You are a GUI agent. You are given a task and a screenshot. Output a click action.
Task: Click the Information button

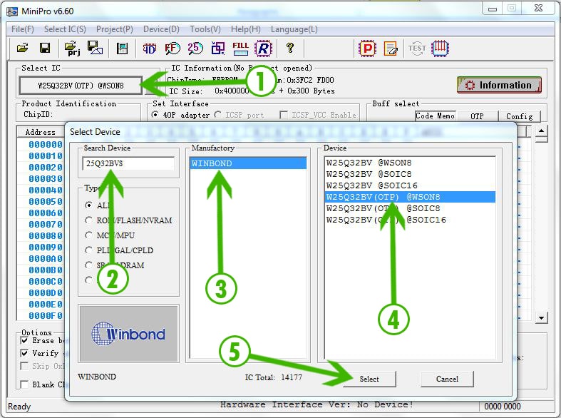coord(499,85)
